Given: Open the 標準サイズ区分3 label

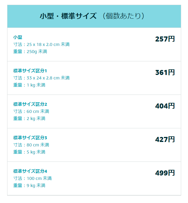Looking at the screenshot, I should tap(30, 138).
